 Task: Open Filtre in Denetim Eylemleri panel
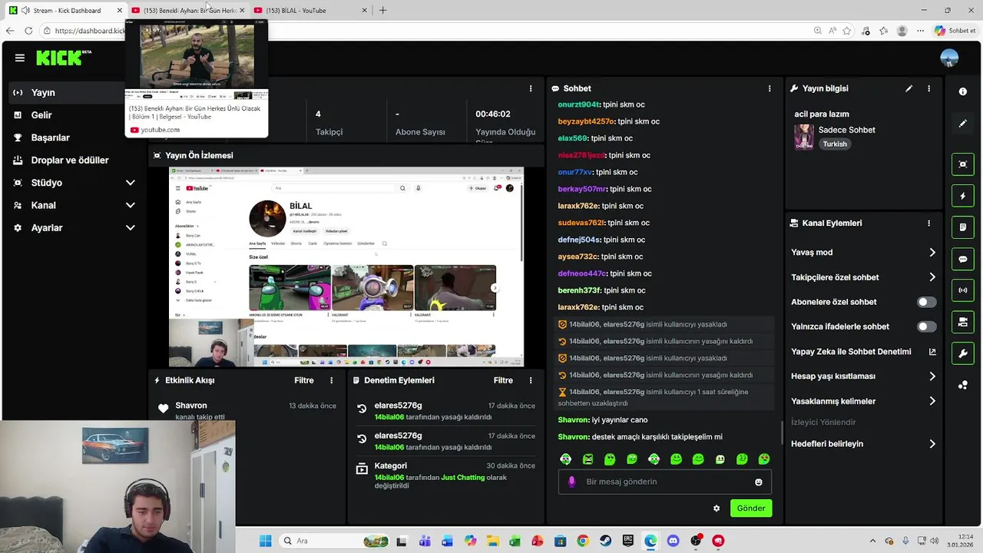[x=503, y=380]
